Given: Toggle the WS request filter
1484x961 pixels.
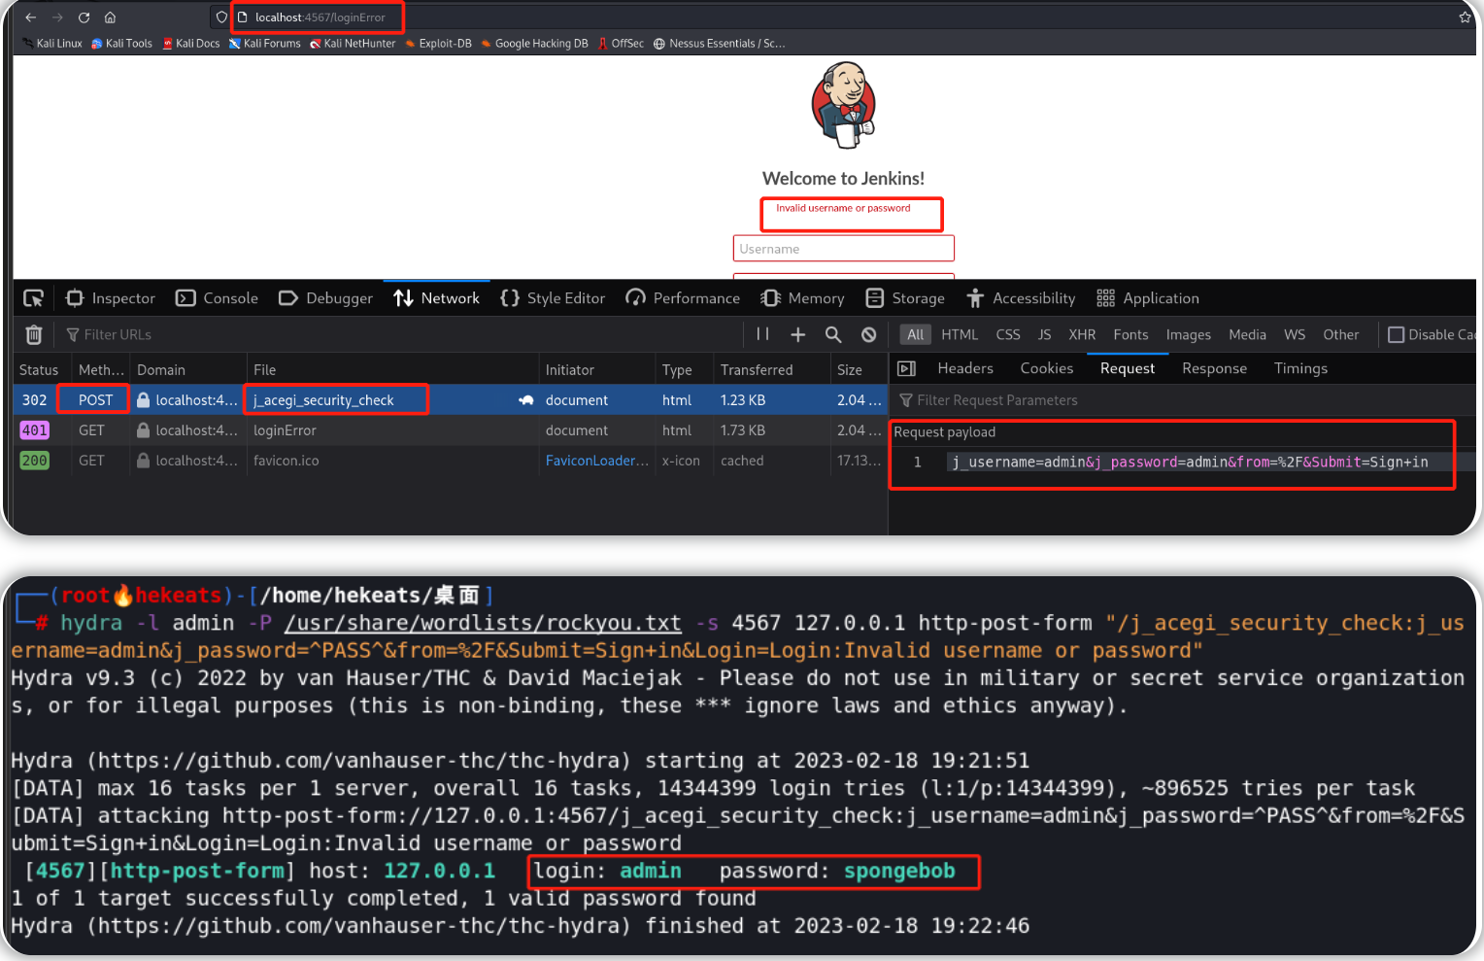Looking at the screenshot, I should tap(1295, 334).
